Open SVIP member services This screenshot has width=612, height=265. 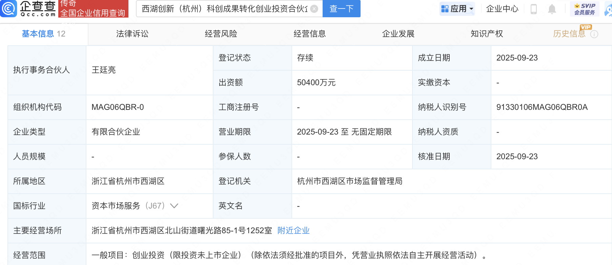(x=585, y=9)
